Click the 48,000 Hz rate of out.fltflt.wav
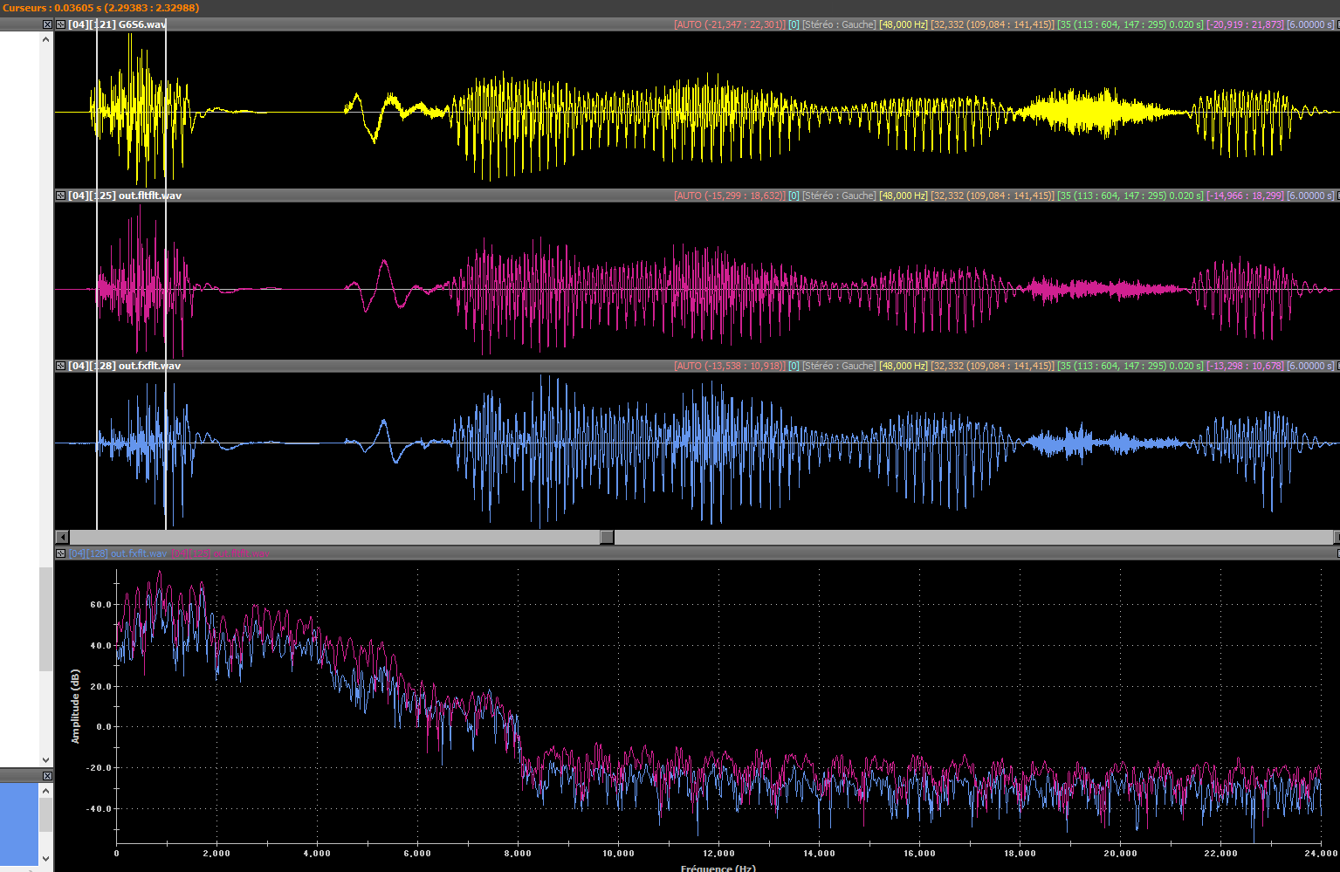The height and width of the screenshot is (872, 1340). point(903,196)
